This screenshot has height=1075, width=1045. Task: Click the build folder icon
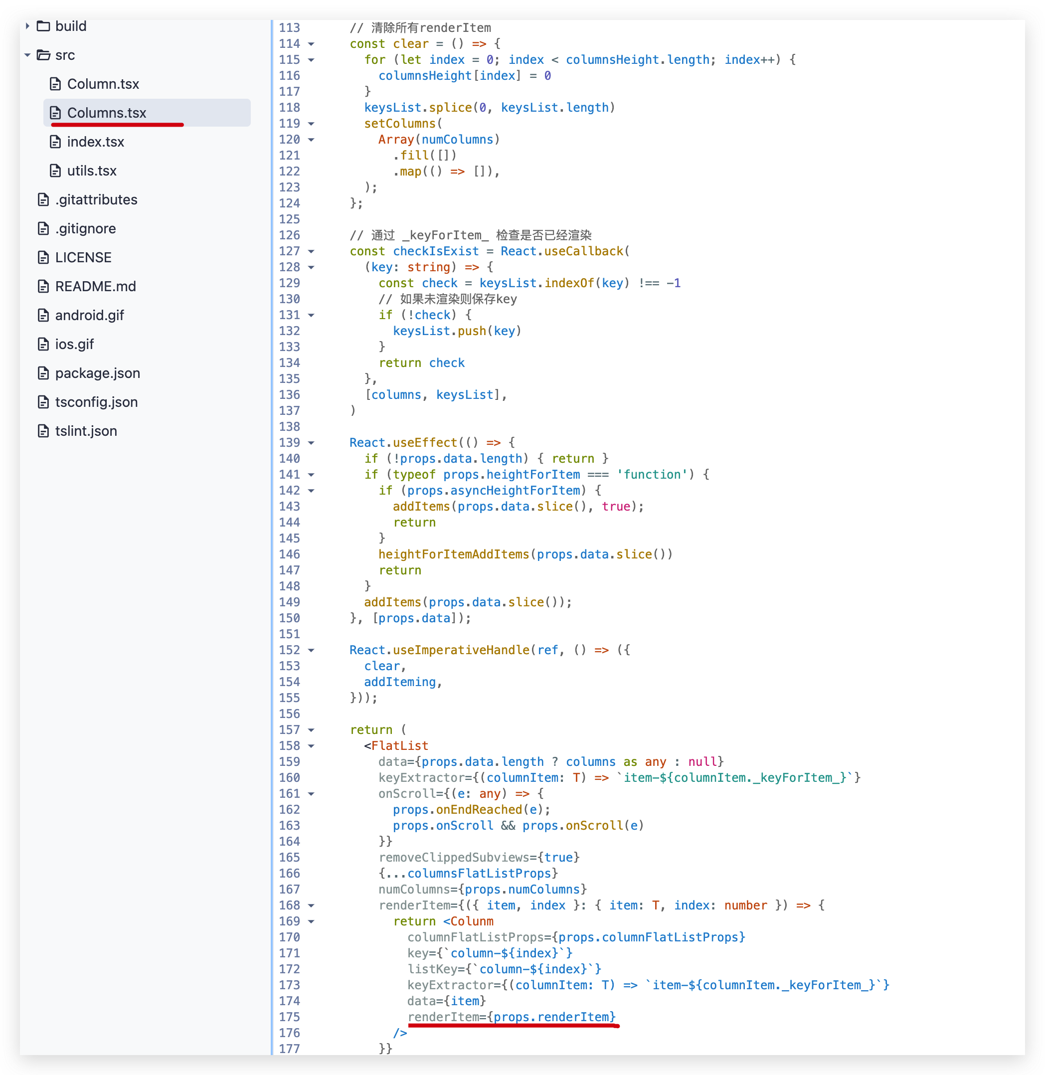tap(43, 25)
